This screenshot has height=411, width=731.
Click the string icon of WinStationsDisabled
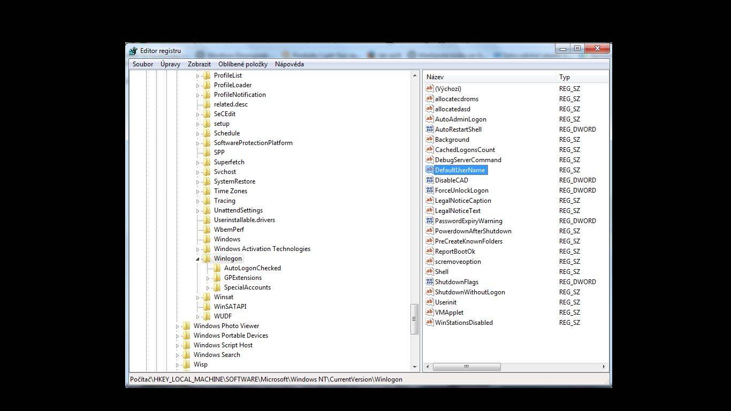(x=429, y=323)
